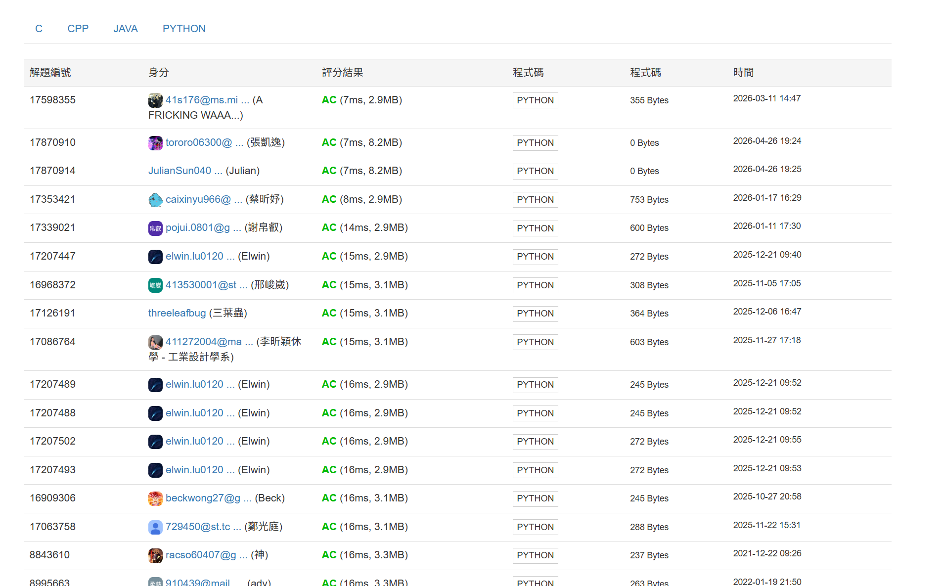Click 411272004@ma user avatar
The width and height of the screenshot is (942, 586).
coord(155,342)
